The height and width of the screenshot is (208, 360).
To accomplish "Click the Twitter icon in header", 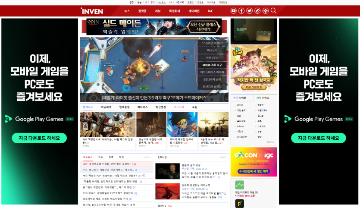I will (249, 11).
